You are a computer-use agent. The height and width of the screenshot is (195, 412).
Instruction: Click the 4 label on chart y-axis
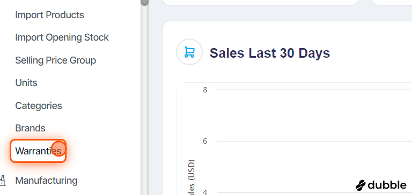(205, 192)
